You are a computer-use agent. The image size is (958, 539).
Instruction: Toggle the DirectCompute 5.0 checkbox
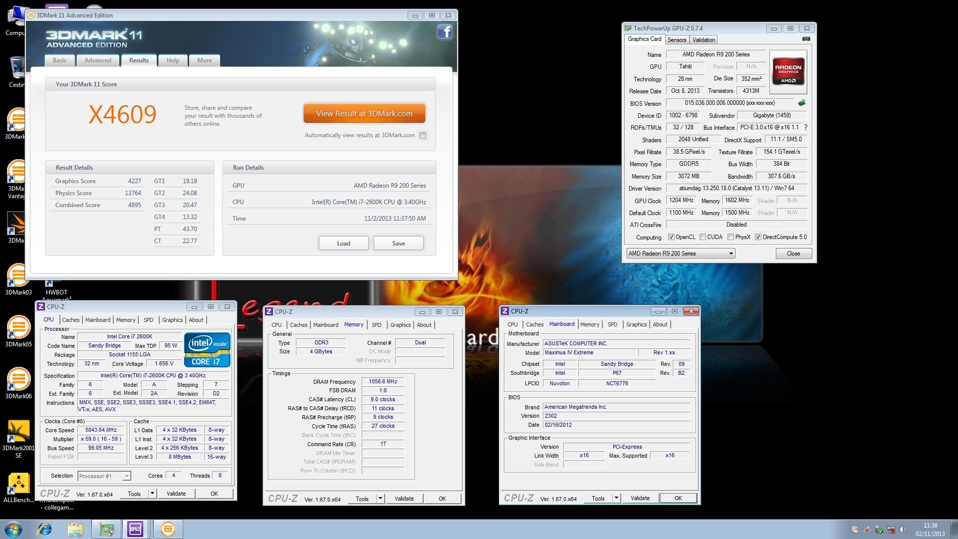pos(758,237)
